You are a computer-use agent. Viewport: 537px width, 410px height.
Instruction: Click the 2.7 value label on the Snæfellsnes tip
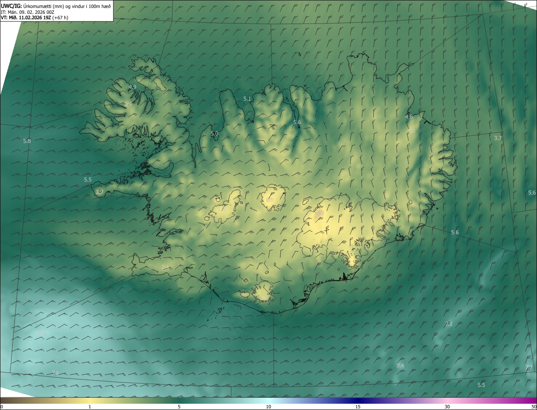pos(99,192)
